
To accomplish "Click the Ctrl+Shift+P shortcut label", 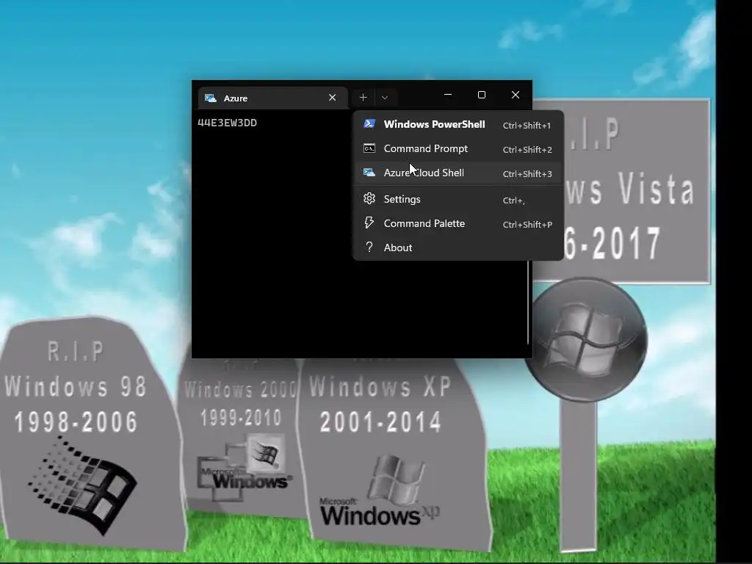I will click(527, 225).
